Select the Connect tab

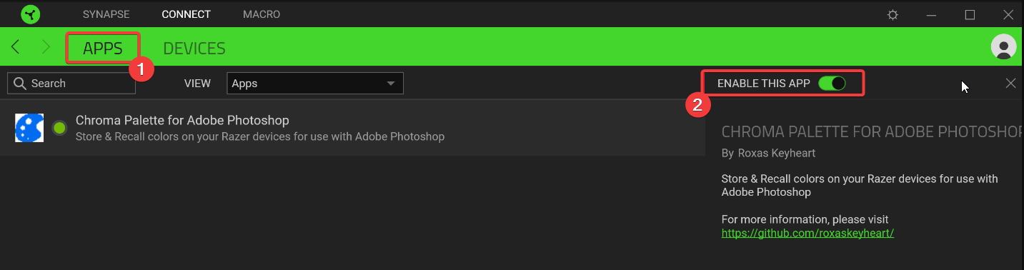(x=187, y=14)
